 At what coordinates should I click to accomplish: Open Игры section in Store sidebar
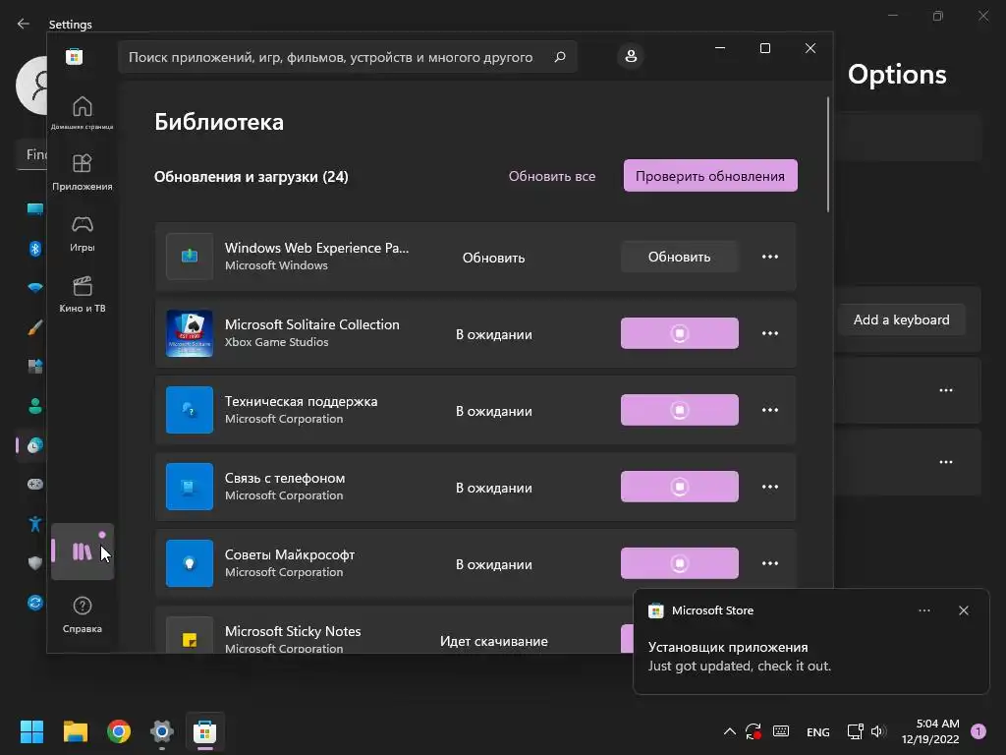tap(83, 233)
